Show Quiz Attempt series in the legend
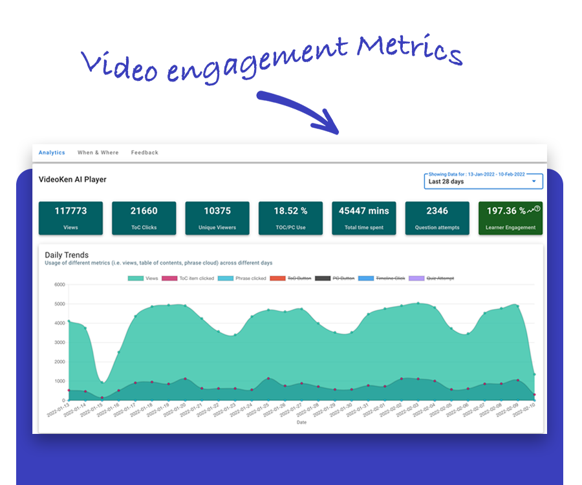This screenshot has height=485, width=582. coord(433,278)
